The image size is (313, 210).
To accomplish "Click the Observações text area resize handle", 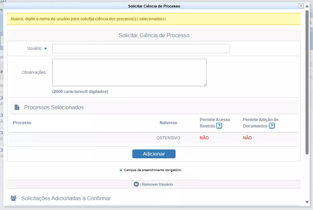I will pyautogui.click(x=205, y=84).
